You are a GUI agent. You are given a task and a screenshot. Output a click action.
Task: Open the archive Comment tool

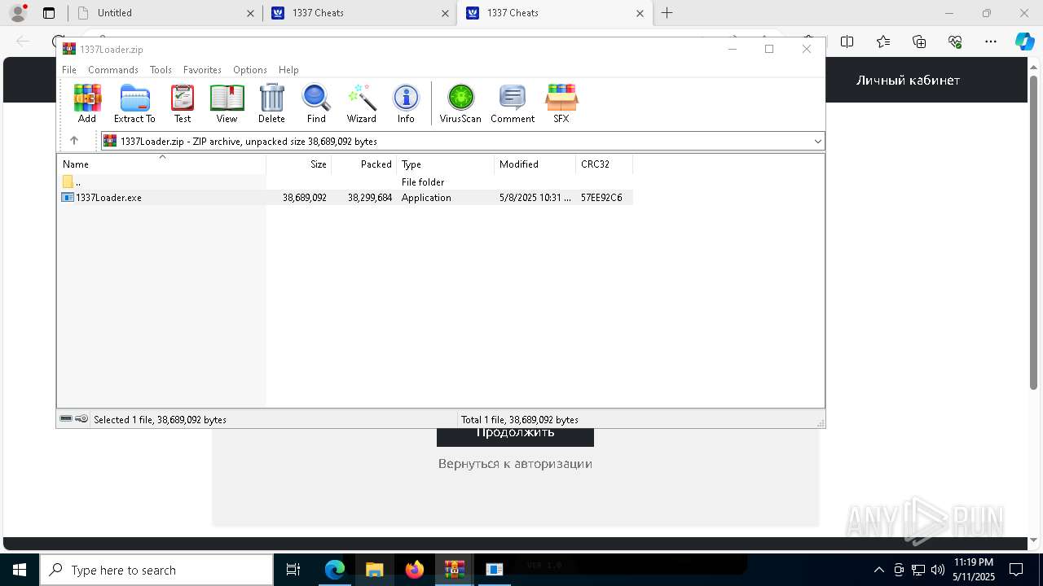[x=513, y=103]
